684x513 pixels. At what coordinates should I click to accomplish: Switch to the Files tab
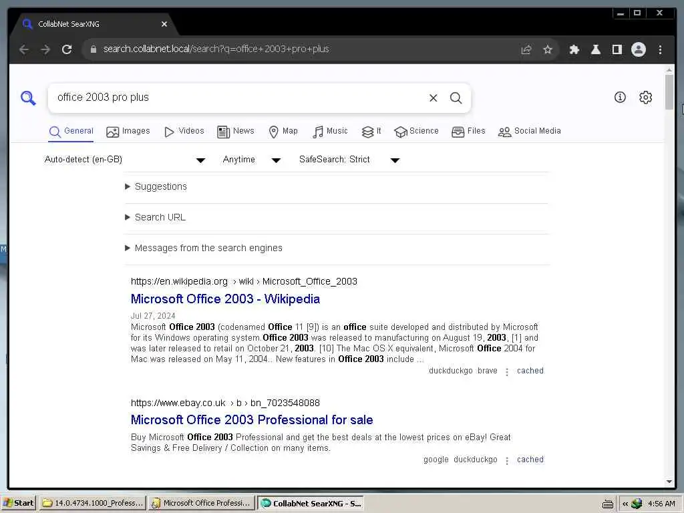[x=468, y=132]
